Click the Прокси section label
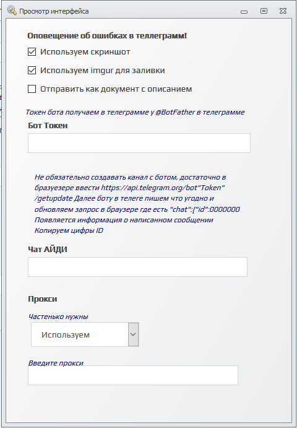Screen dimensions: 297x428 43,299
